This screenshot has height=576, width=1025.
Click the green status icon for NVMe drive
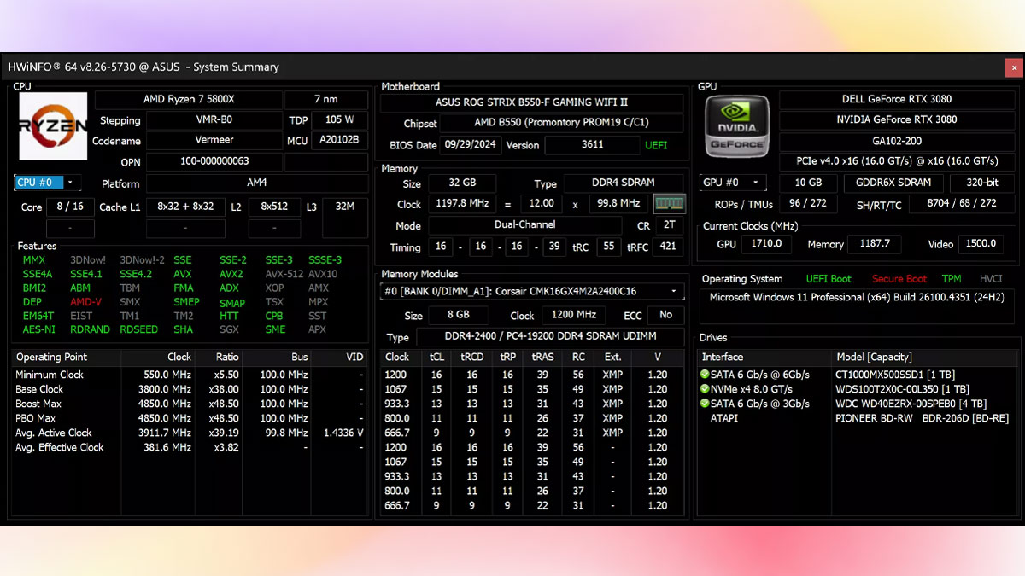pyautogui.click(x=705, y=389)
